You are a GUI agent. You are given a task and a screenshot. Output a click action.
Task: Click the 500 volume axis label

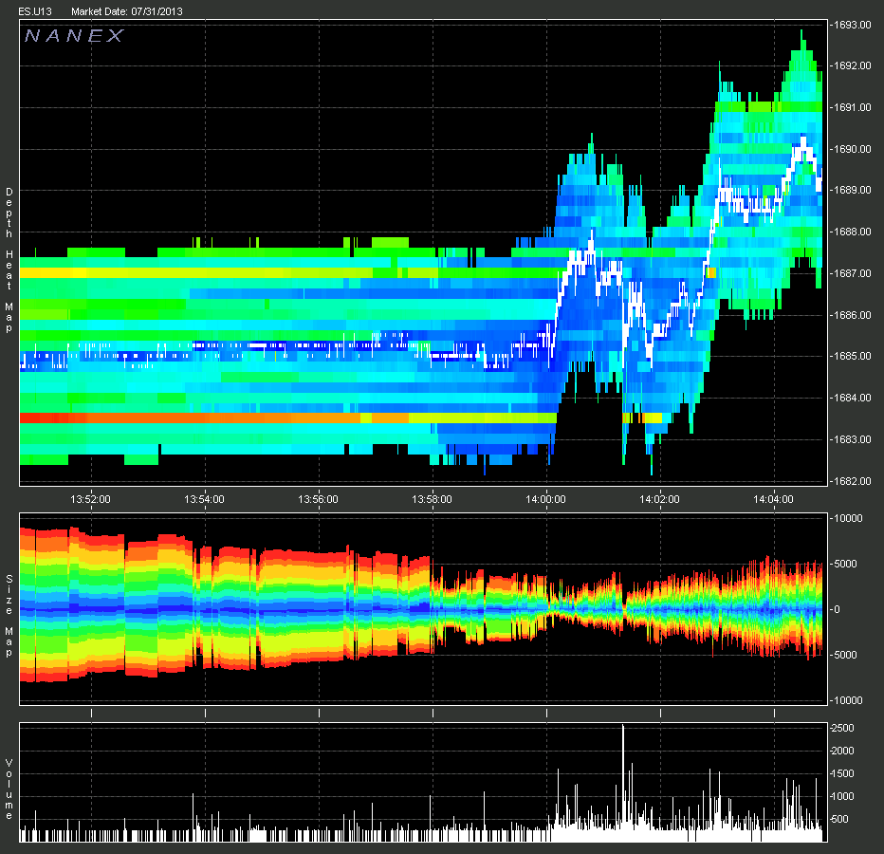tap(841, 819)
